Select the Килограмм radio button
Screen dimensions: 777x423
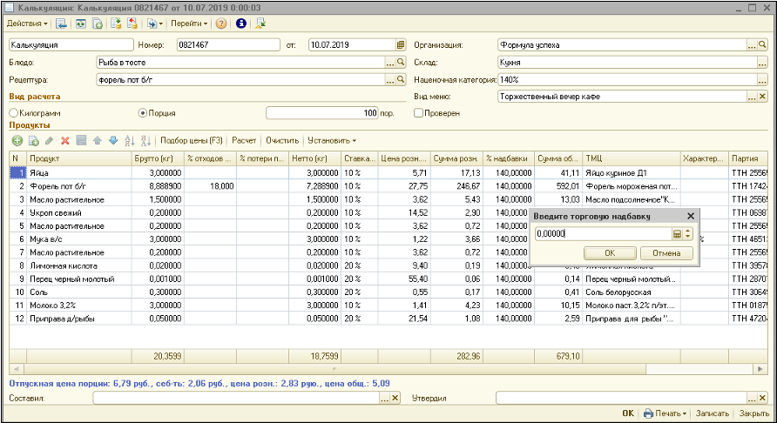tap(13, 113)
